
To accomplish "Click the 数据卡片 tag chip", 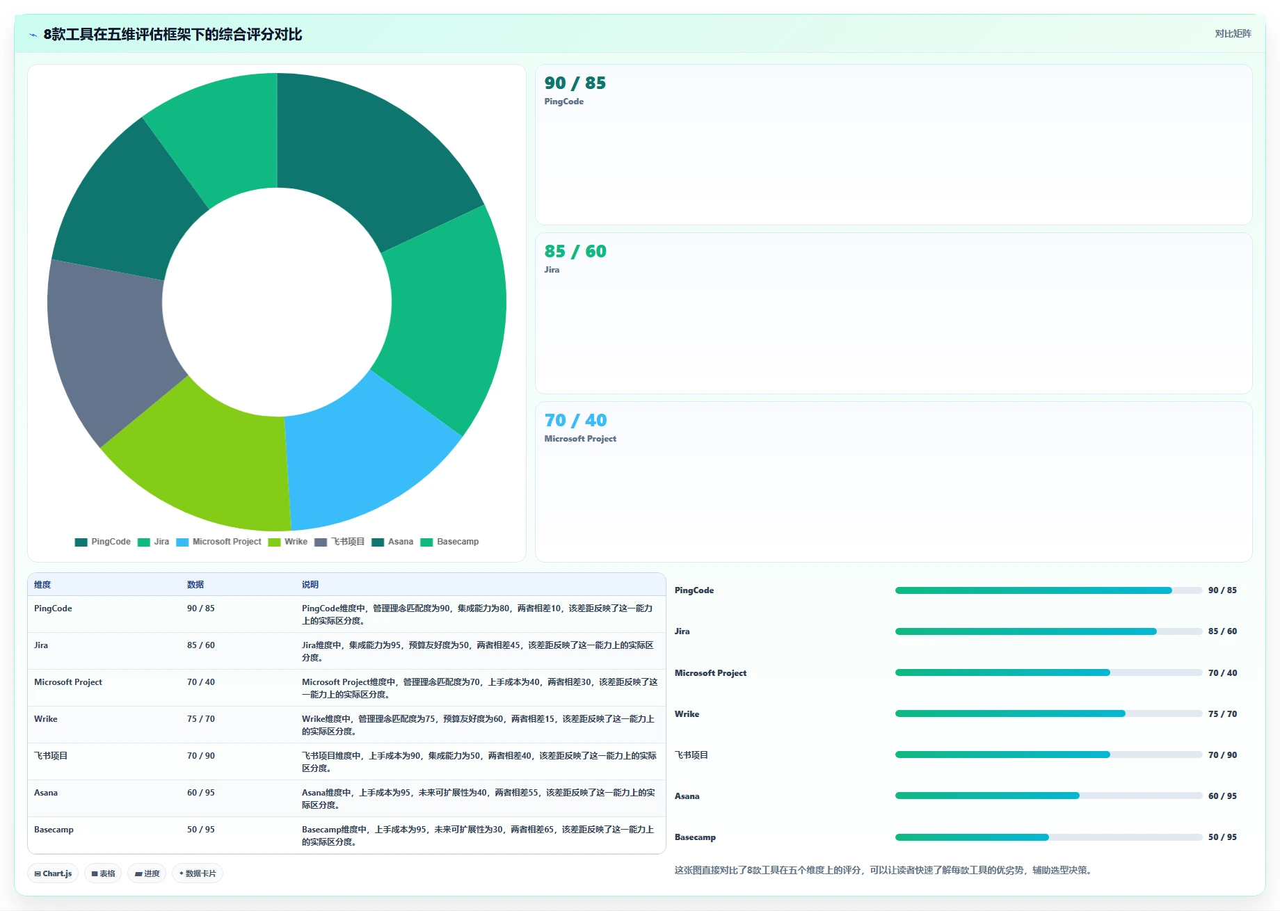I will coord(198,873).
